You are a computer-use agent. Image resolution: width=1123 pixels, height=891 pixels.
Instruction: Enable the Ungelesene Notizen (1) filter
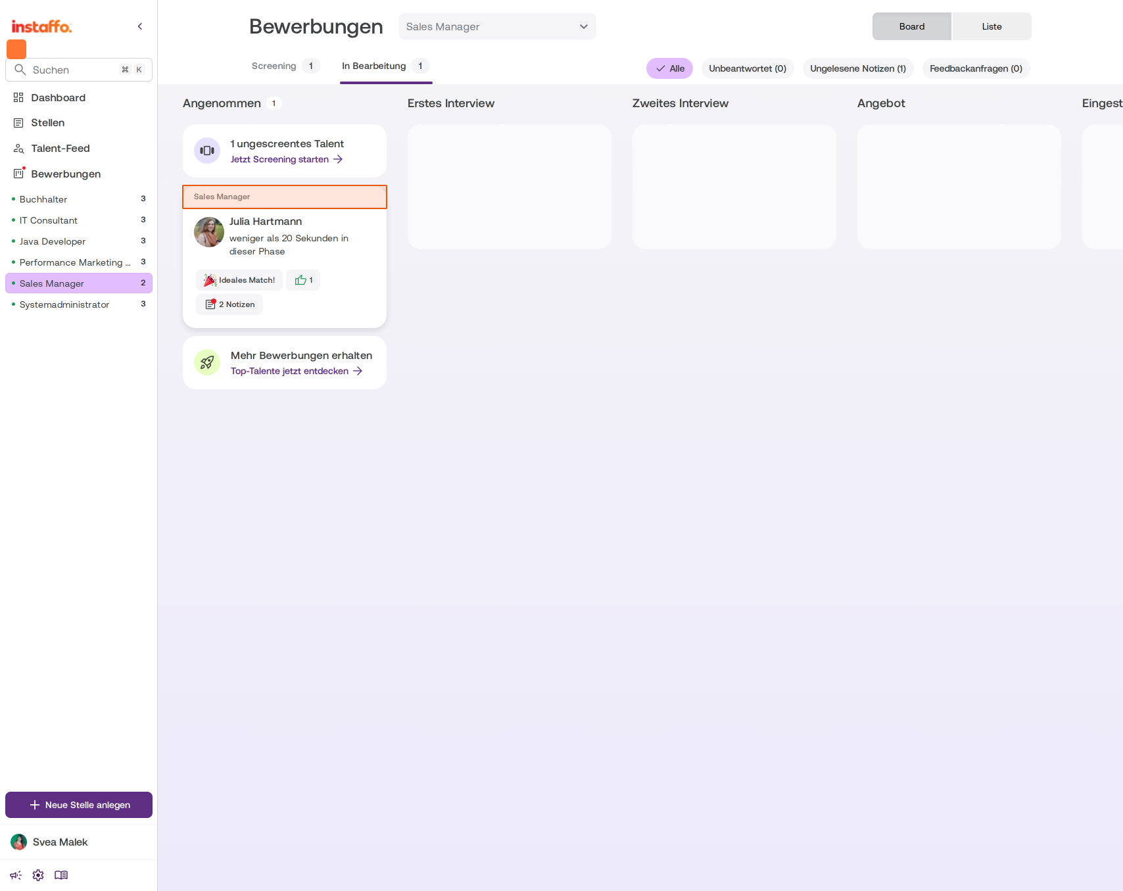858,68
